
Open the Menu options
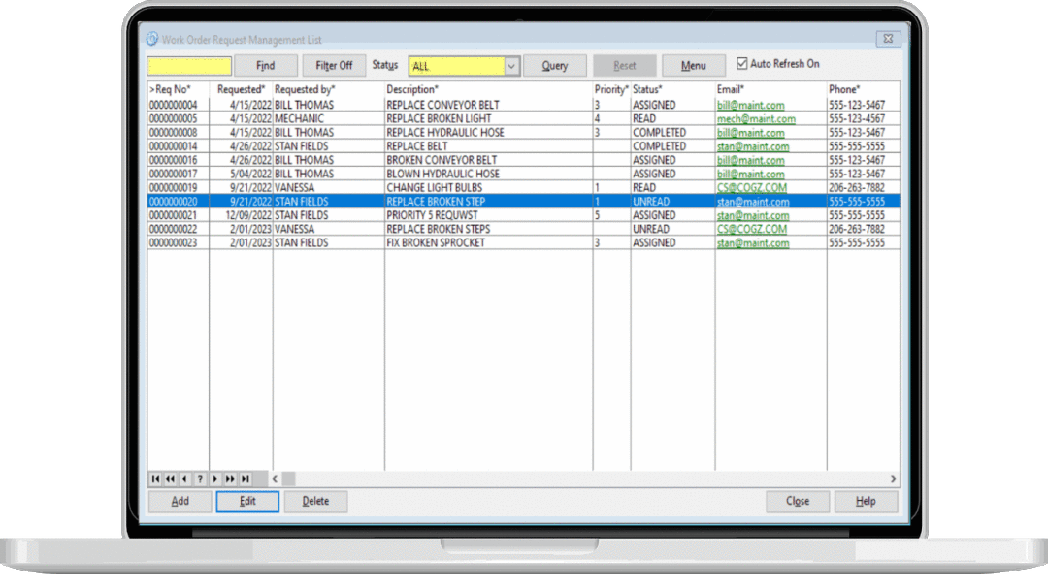pyautogui.click(x=693, y=65)
